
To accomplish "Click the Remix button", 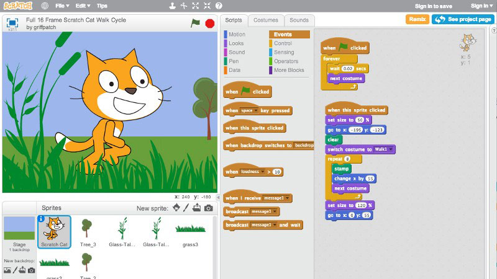I will tap(417, 19).
